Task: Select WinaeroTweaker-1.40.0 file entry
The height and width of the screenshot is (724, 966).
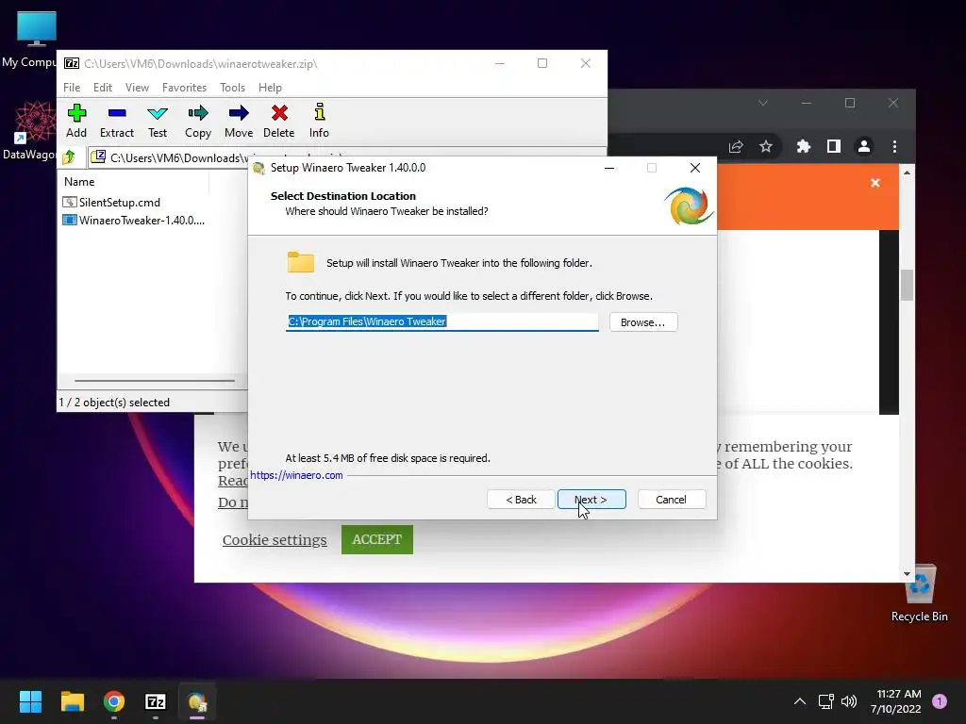Action: click(x=134, y=220)
